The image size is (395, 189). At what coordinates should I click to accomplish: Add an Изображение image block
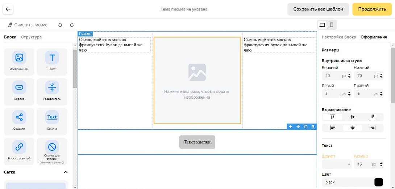(19, 62)
